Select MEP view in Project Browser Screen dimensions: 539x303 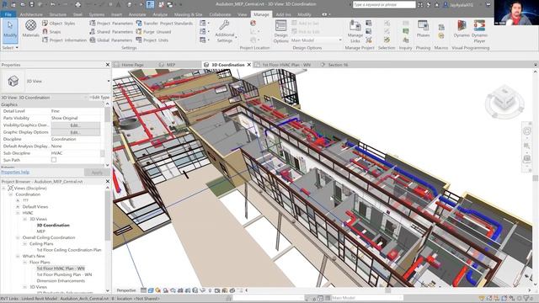(x=41, y=231)
